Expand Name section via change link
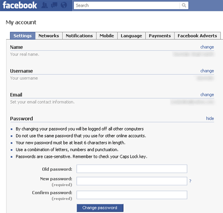Screen dimensions: 223x213 (207, 47)
